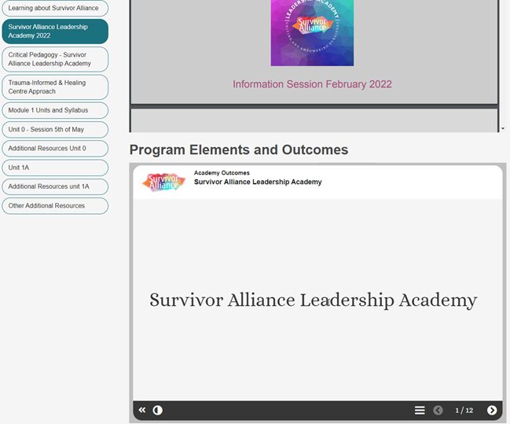The width and height of the screenshot is (510, 424).
Task: Open Unit 1A section
Action: point(55,168)
